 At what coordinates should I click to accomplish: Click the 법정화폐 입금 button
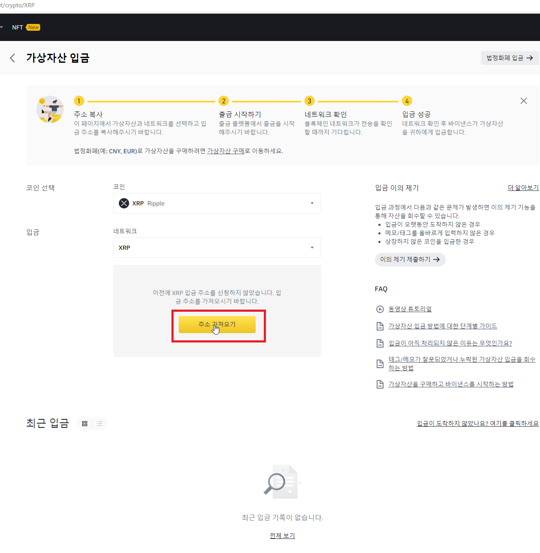click(x=510, y=58)
